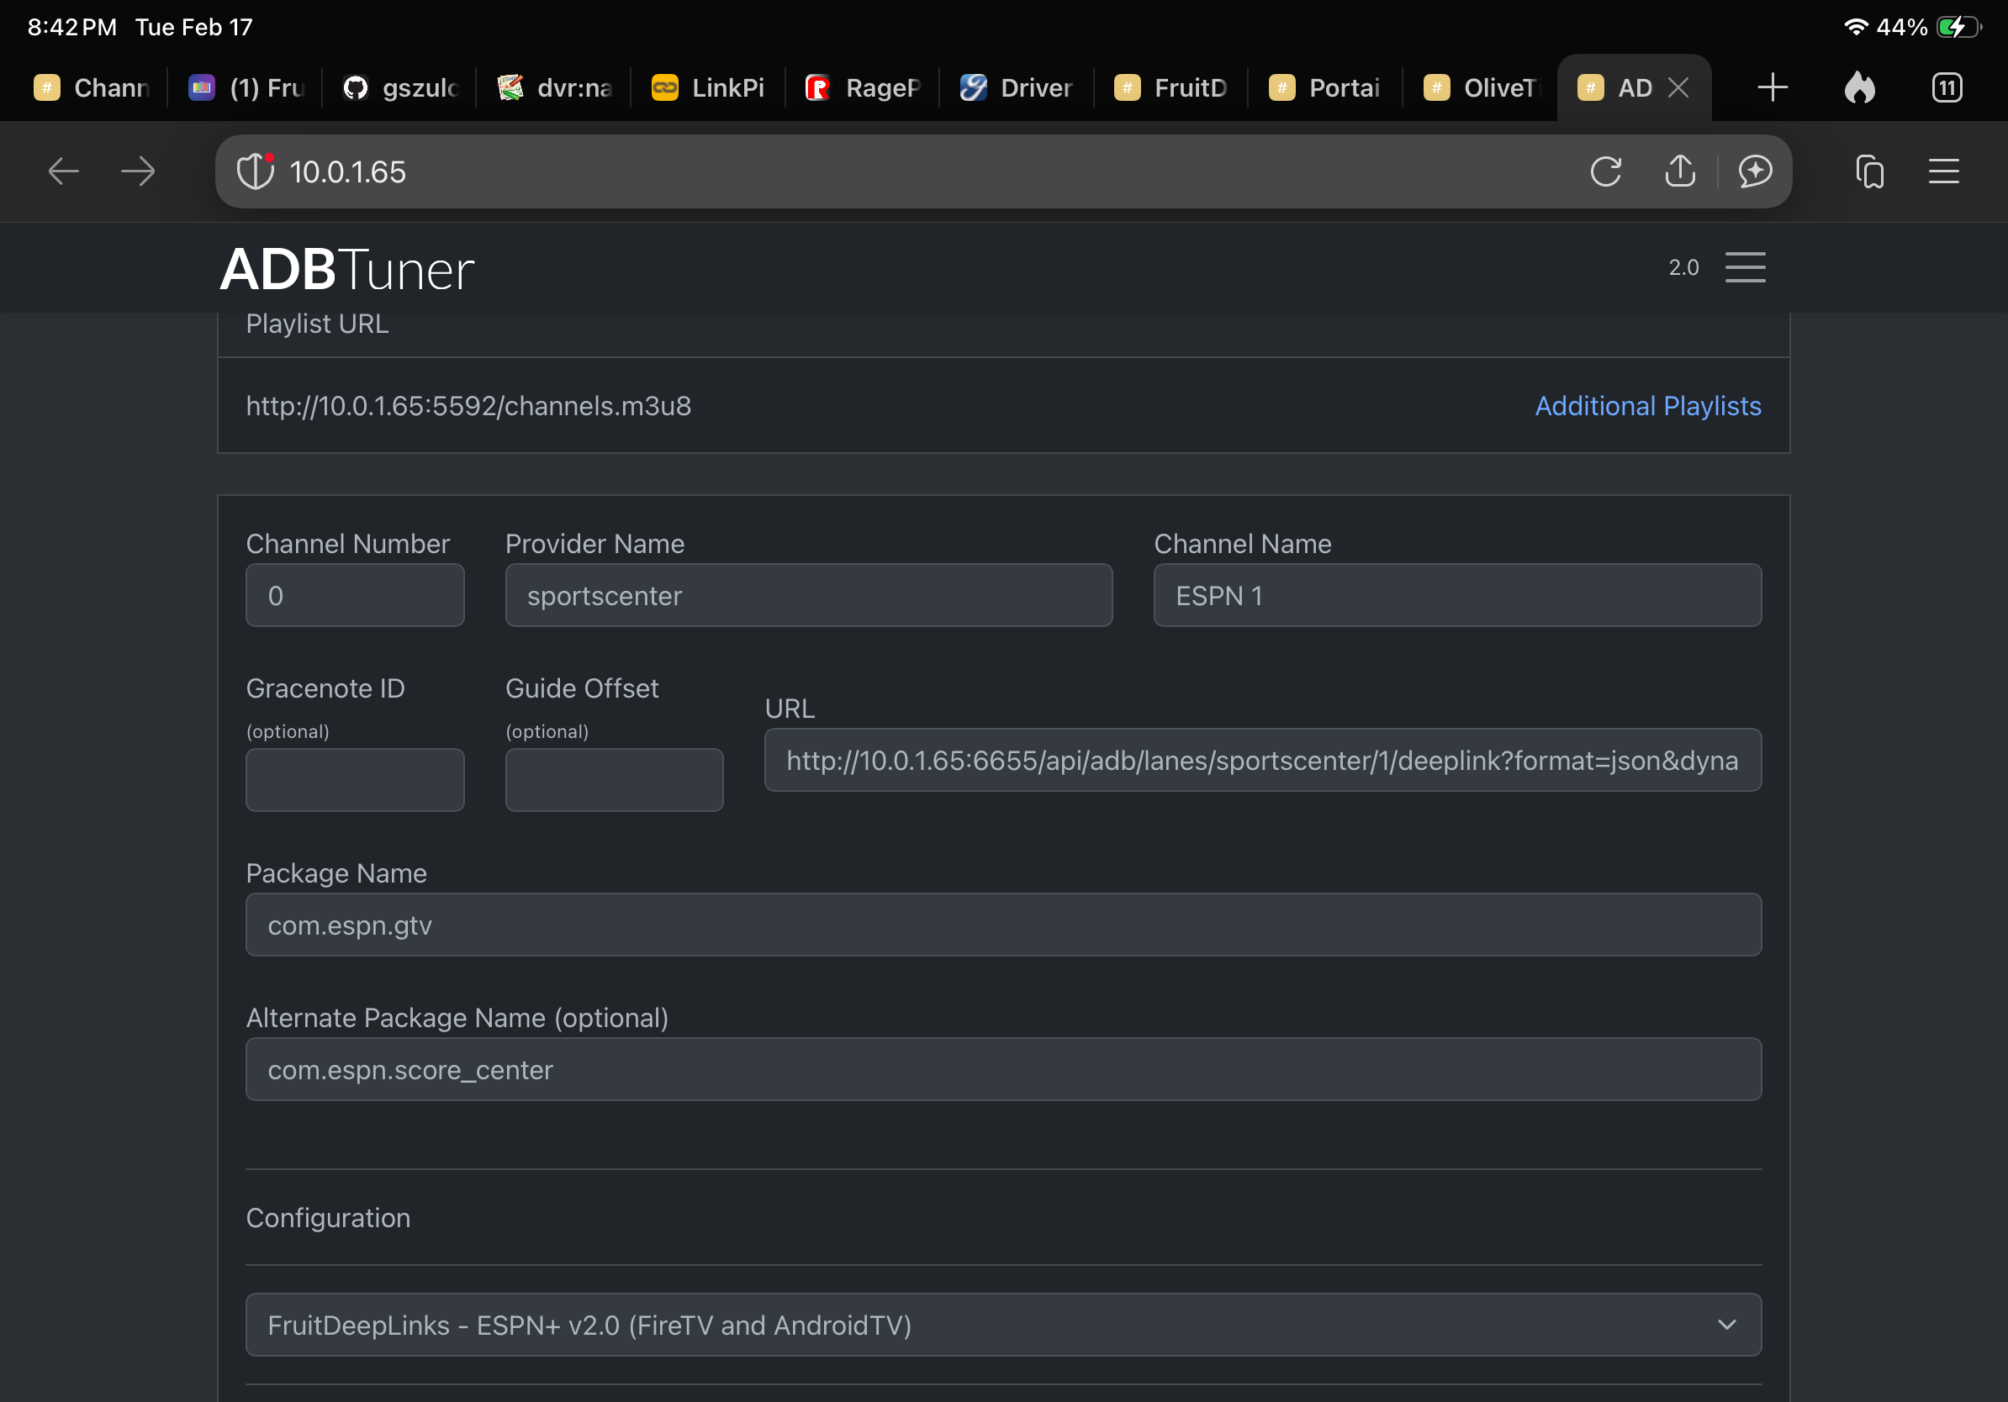Open the Additional Playlists link
This screenshot has width=2008, height=1402.
[1647, 406]
